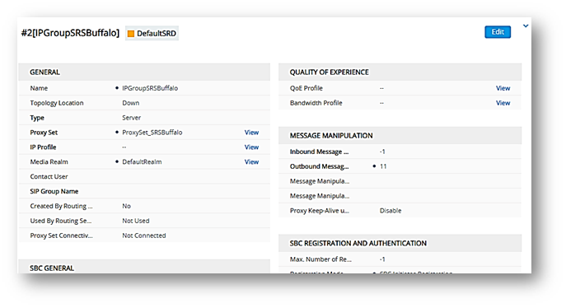Click the Proxy Keep-Alive value Disable
Screen dimensions: 566x308
point(391,211)
